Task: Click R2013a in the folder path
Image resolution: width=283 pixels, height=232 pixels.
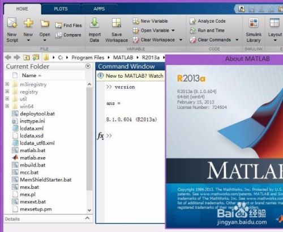Action: click(x=151, y=57)
